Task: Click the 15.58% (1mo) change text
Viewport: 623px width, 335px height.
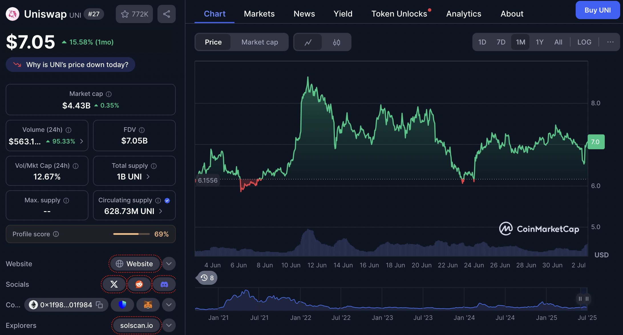Action: pos(91,42)
